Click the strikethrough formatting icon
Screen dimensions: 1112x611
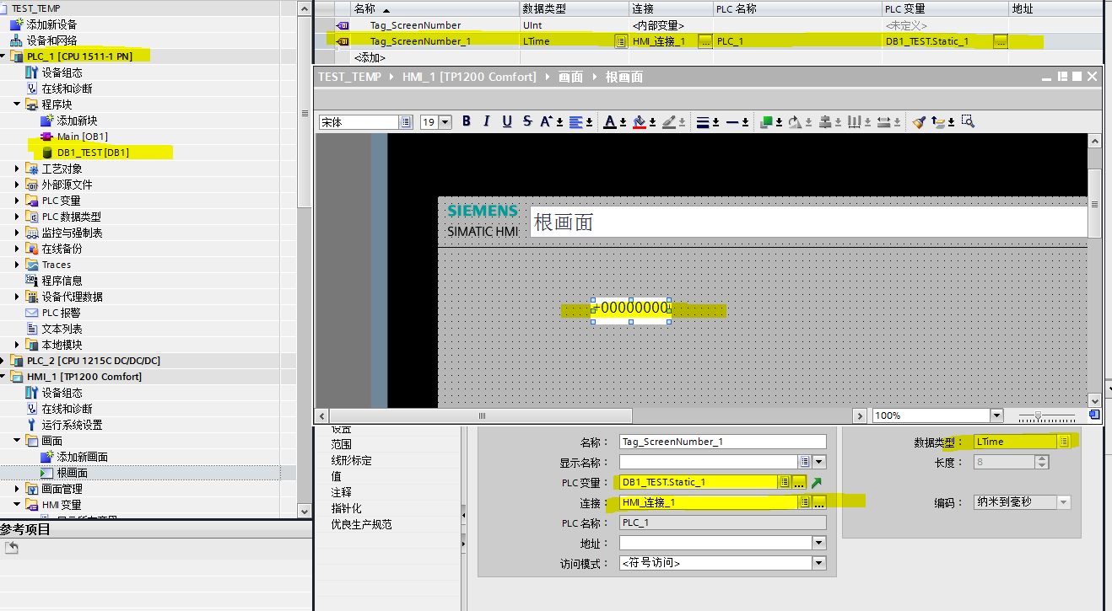[527, 121]
